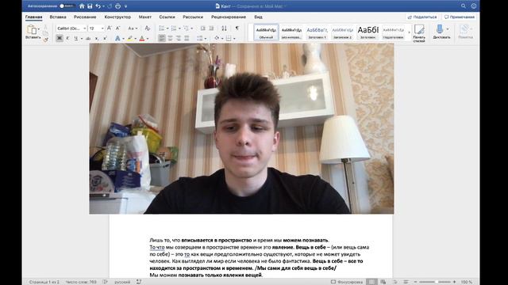Print the document with printer icon

click(118, 6)
